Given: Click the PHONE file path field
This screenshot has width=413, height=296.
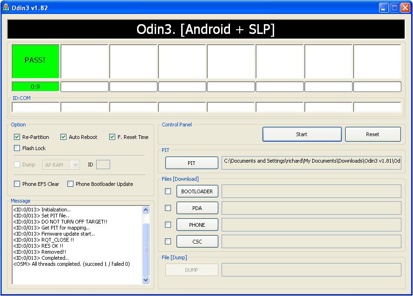Looking at the screenshot, I should coord(311,225).
